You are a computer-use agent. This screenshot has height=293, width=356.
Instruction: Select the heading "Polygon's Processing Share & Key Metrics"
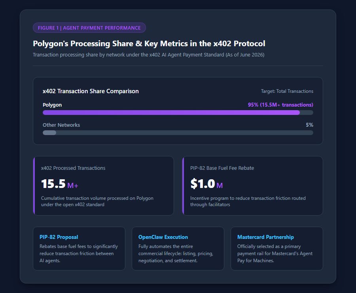tap(149, 43)
